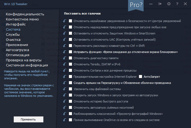Switch to Автозагрузка section
Viewport: 191px width, 128px height.
coord(18,50)
